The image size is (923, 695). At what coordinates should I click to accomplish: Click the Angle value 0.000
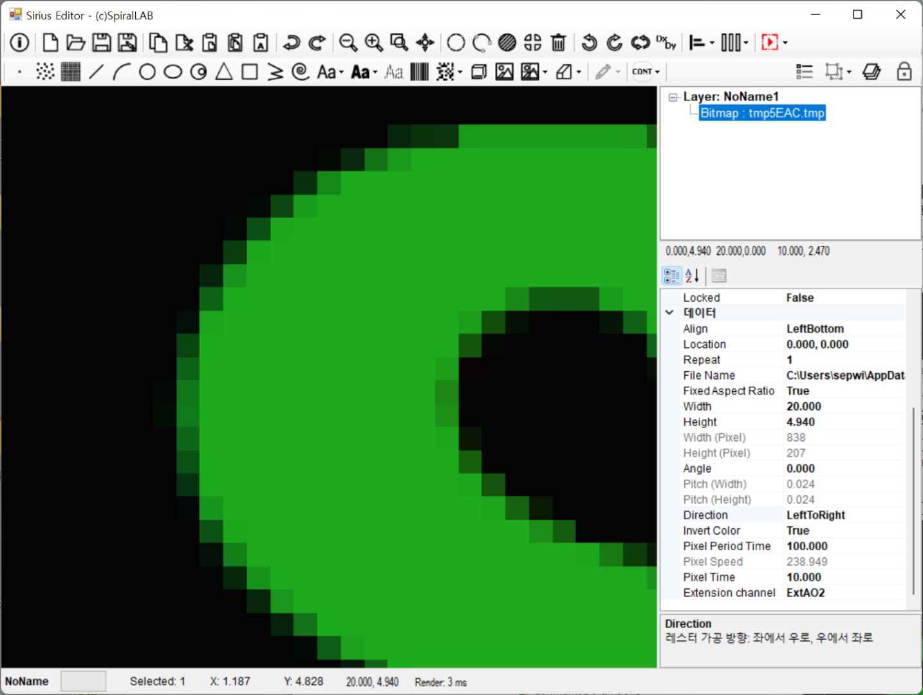[x=844, y=469]
